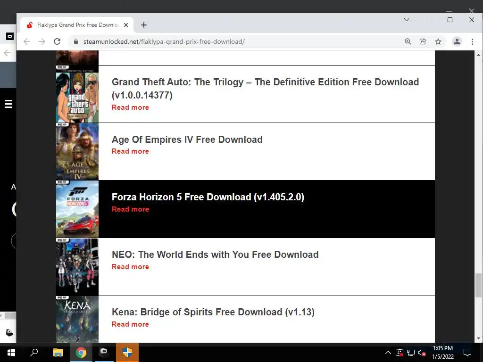This screenshot has width=483, height=362.
Task: Click Read more under Age Of Empires IV
Action: tap(130, 151)
